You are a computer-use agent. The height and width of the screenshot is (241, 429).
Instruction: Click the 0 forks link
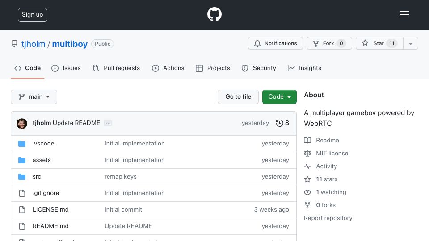[x=326, y=205]
